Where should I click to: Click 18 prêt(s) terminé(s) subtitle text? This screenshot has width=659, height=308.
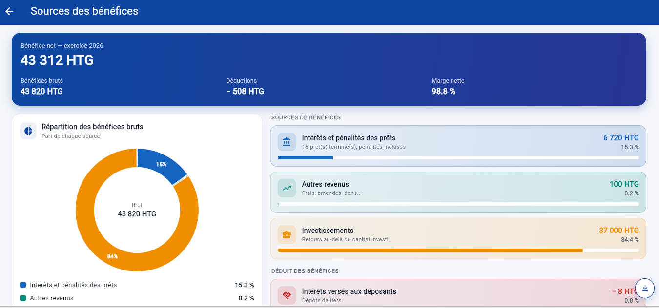tap(354, 147)
